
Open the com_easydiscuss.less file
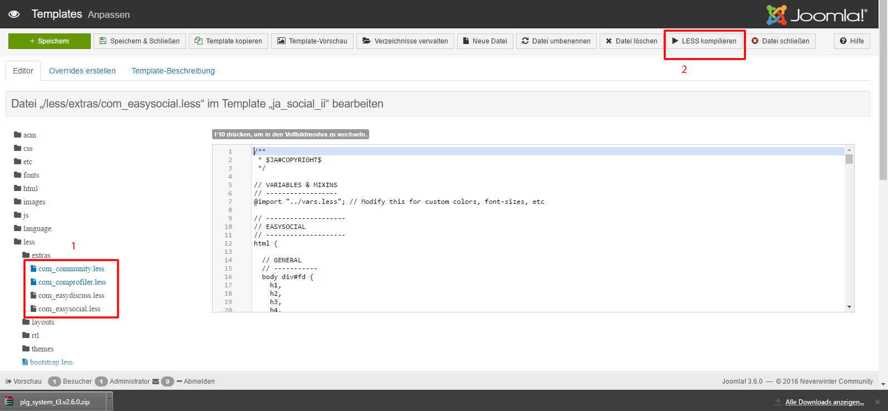pyautogui.click(x=71, y=296)
